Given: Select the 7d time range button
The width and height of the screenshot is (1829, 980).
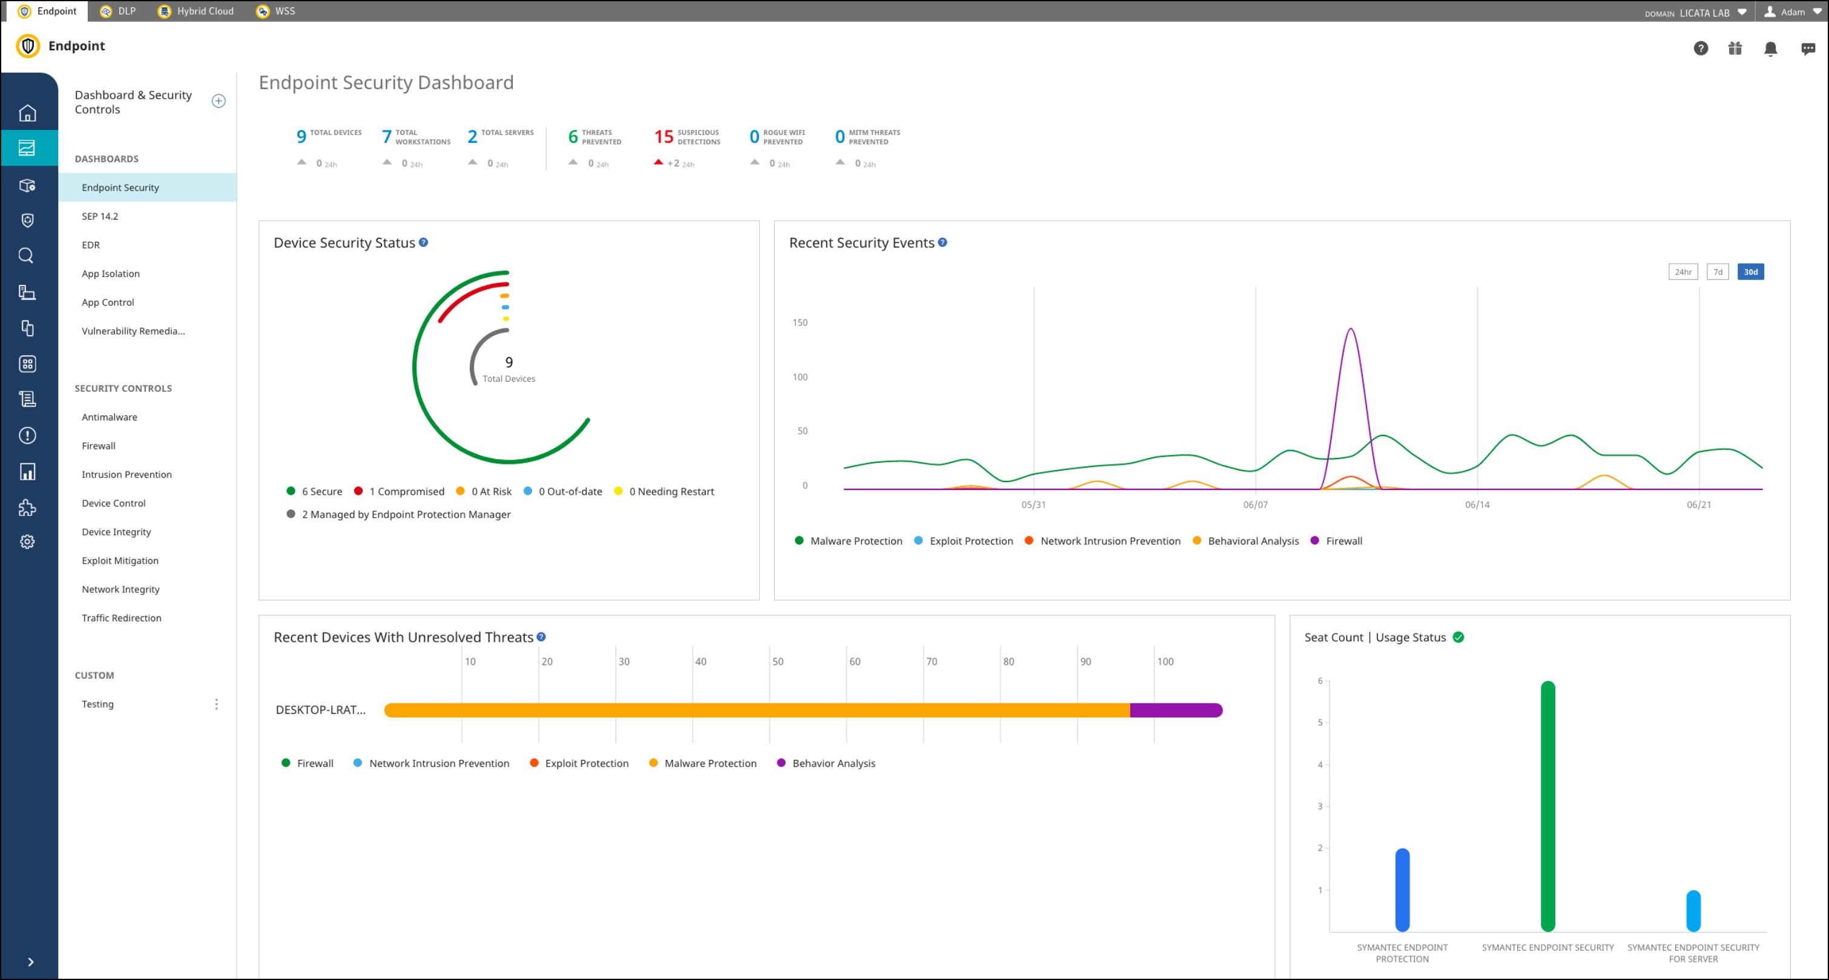Looking at the screenshot, I should tap(1717, 272).
